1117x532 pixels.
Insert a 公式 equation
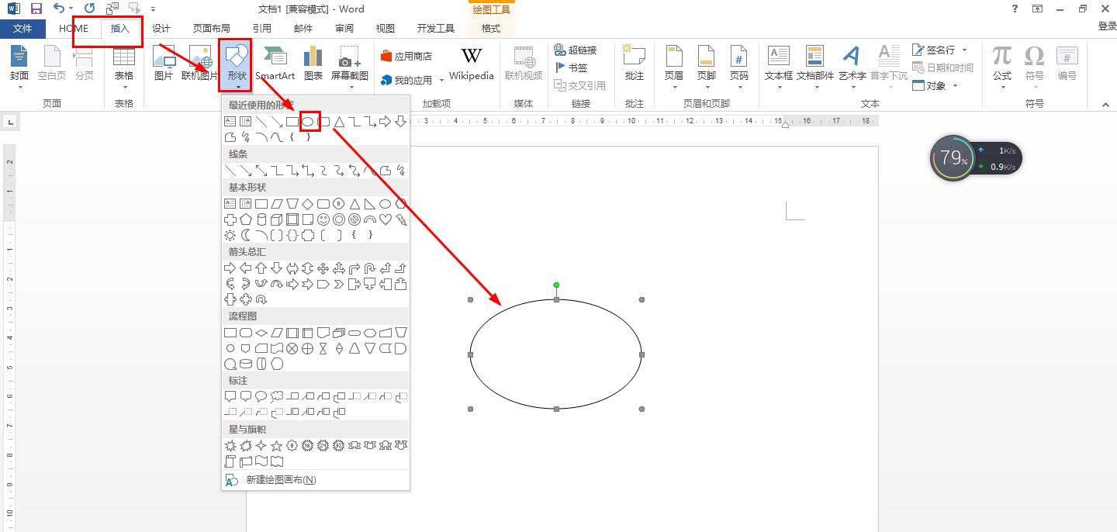(1001, 63)
